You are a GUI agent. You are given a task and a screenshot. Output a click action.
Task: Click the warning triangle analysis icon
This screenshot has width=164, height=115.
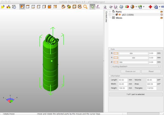[x=140, y=7]
